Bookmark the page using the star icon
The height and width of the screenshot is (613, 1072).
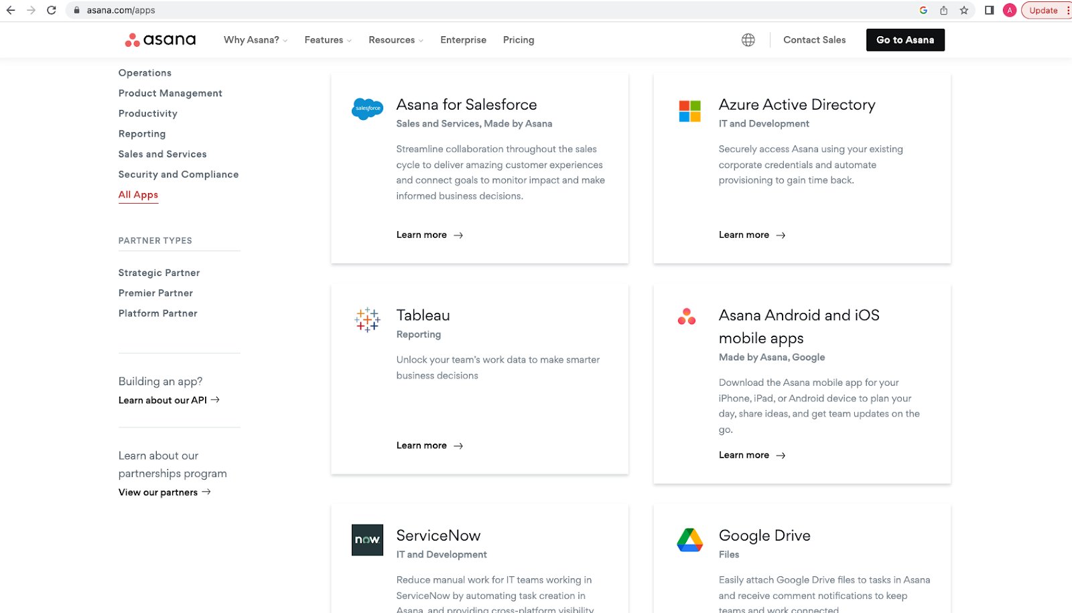[x=963, y=10]
